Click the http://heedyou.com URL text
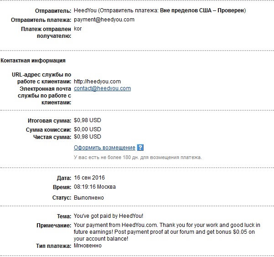Viewport: 274px width, 257px height. [97, 82]
